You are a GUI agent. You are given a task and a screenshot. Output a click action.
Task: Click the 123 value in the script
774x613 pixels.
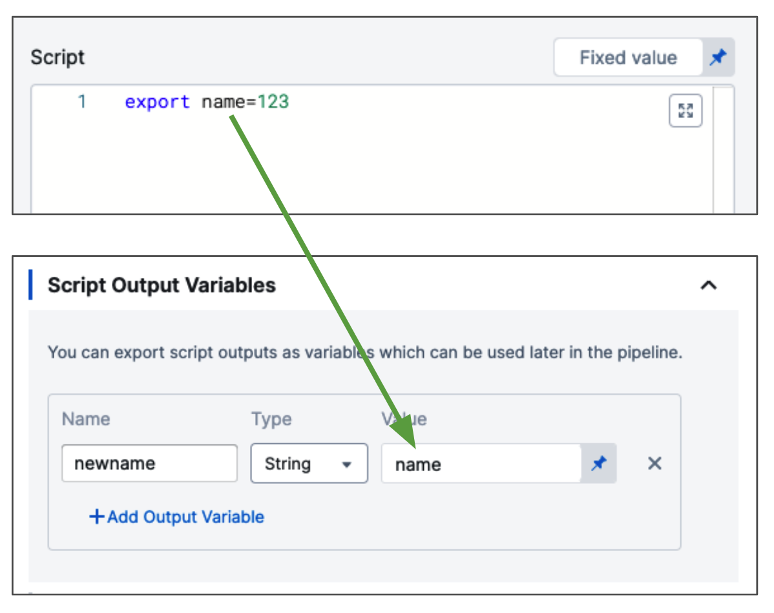click(x=273, y=102)
